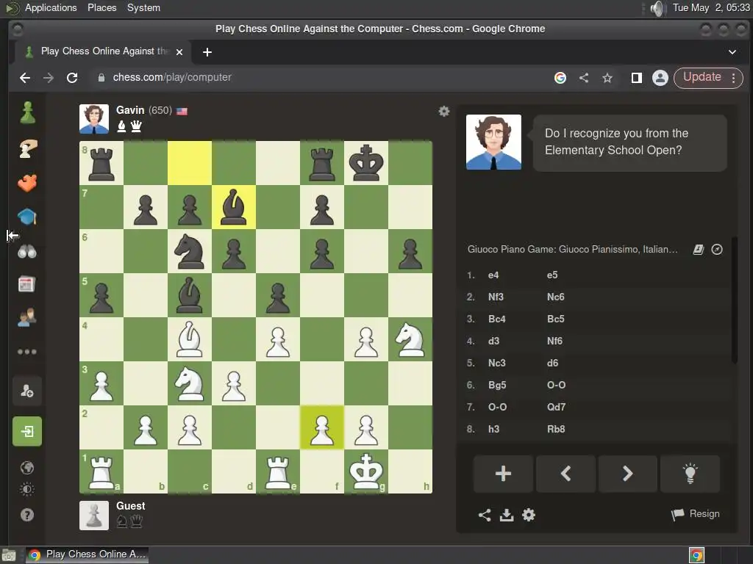Select the white bishop on c4

click(x=190, y=339)
